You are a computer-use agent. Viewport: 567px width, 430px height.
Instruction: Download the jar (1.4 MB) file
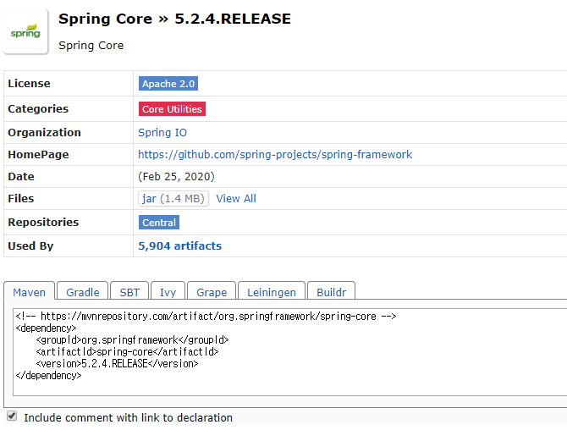pyautogui.click(x=173, y=199)
